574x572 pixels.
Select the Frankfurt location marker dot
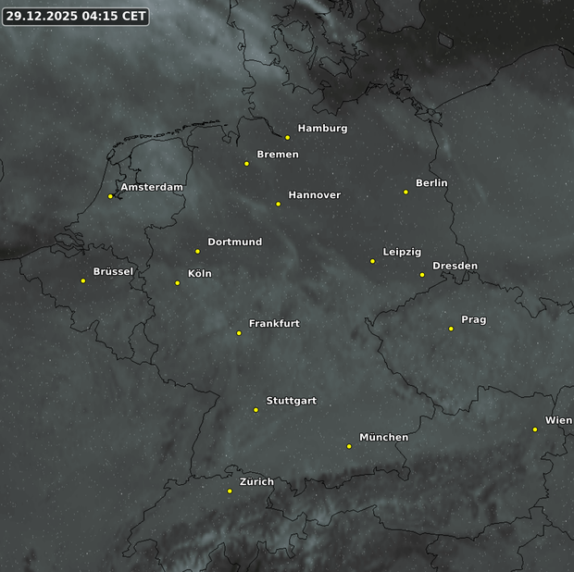tap(239, 333)
